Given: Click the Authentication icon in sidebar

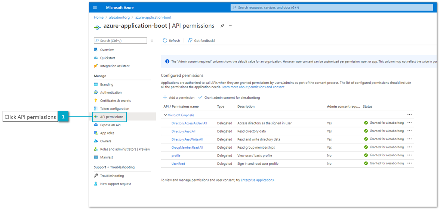Looking at the screenshot, I should [x=95, y=93].
